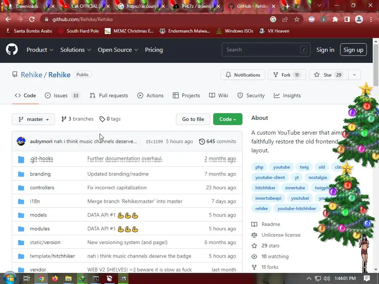Open the master branch dropdown
This screenshot has width=379, height=284.
pos(33,119)
